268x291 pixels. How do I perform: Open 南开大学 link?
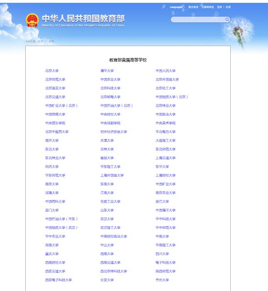click(x=52, y=140)
